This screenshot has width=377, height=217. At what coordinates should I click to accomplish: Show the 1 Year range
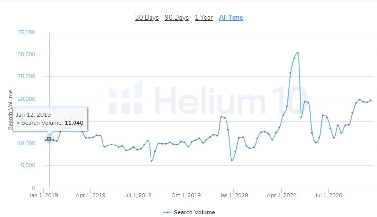click(x=204, y=18)
